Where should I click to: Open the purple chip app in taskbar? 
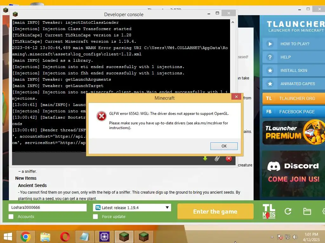click(104, 237)
